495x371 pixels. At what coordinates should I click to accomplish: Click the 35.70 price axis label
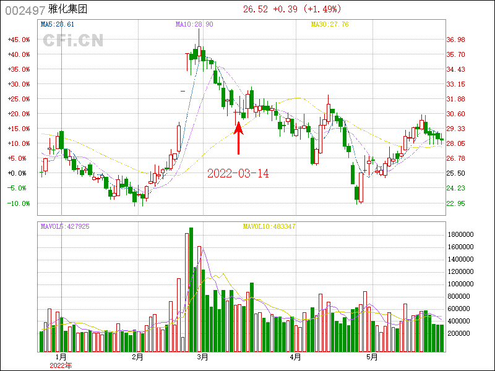click(x=455, y=54)
